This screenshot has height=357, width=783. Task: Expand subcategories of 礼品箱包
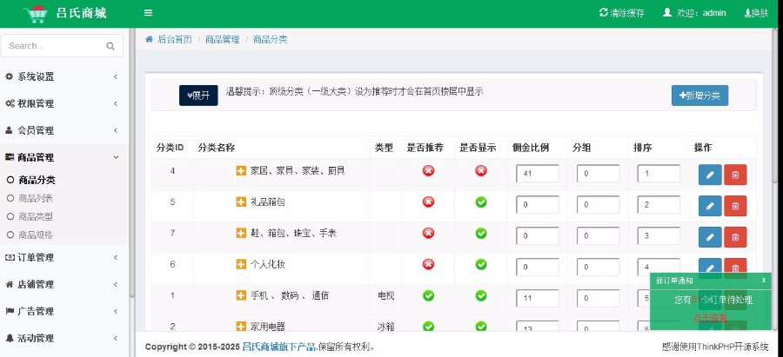click(241, 202)
